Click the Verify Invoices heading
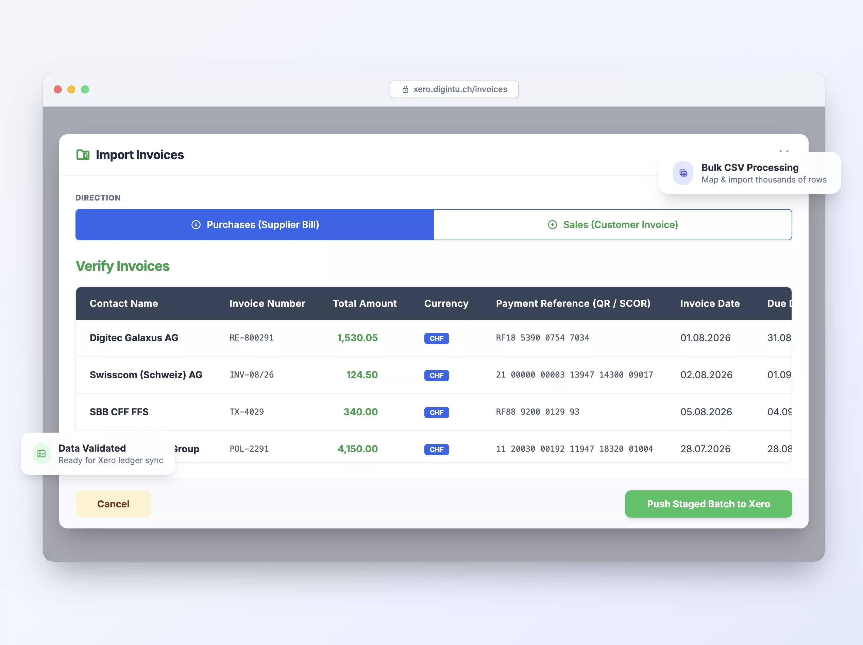Screen dimensions: 863x645 (x=122, y=266)
